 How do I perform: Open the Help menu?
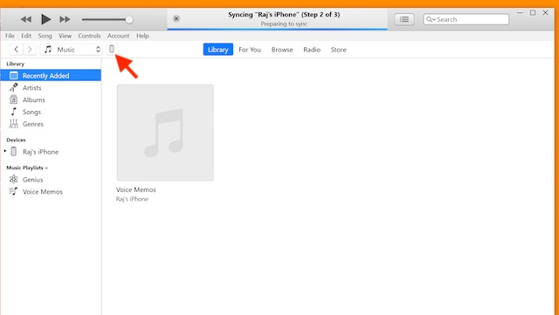point(142,36)
